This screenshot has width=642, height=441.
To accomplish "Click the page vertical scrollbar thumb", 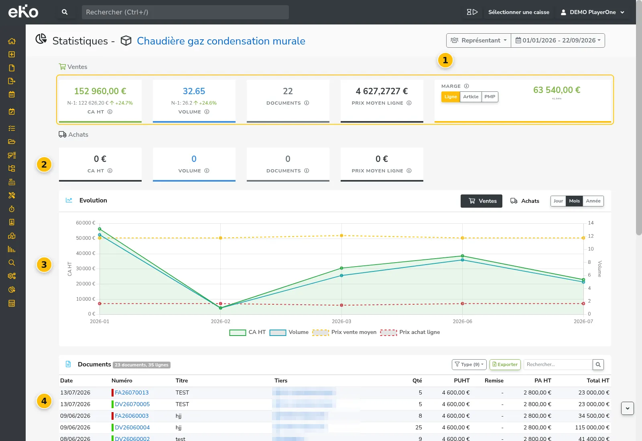I will pos(639,117).
